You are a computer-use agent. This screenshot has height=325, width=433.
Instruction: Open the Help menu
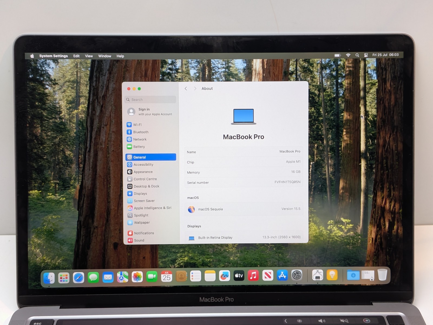[x=120, y=56]
